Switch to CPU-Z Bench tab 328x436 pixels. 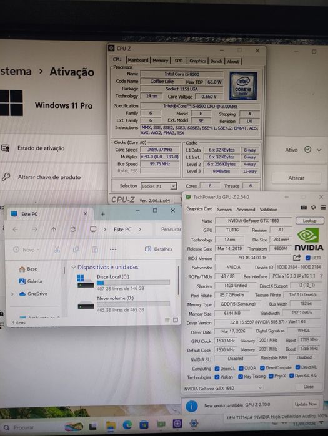click(x=216, y=61)
